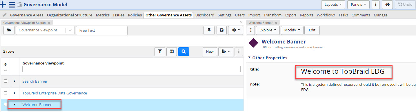
Task: Open the Layouts dropdown
Action: (333, 5)
